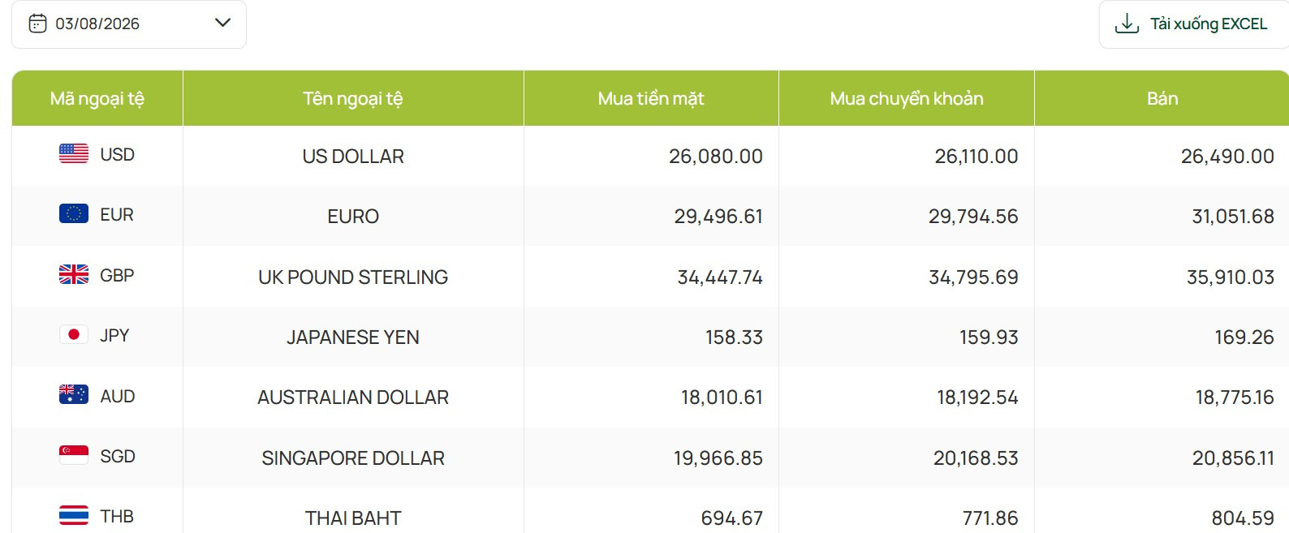The width and height of the screenshot is (1289, 533).
Task: Select the Mua chuyển khoản column header
Action: click(x=907, y=98)
